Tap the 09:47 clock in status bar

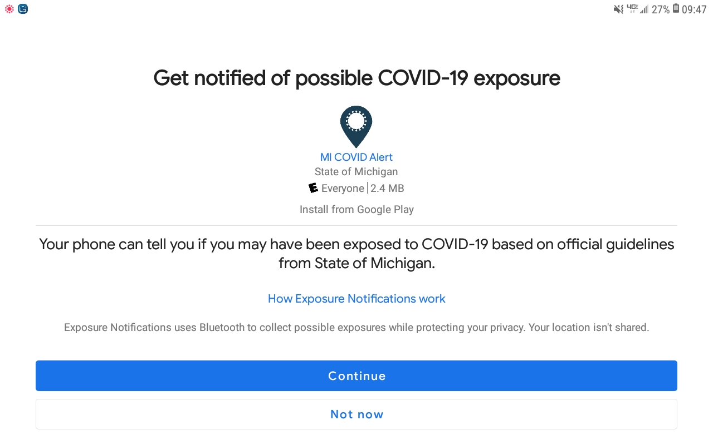(694, 9)
